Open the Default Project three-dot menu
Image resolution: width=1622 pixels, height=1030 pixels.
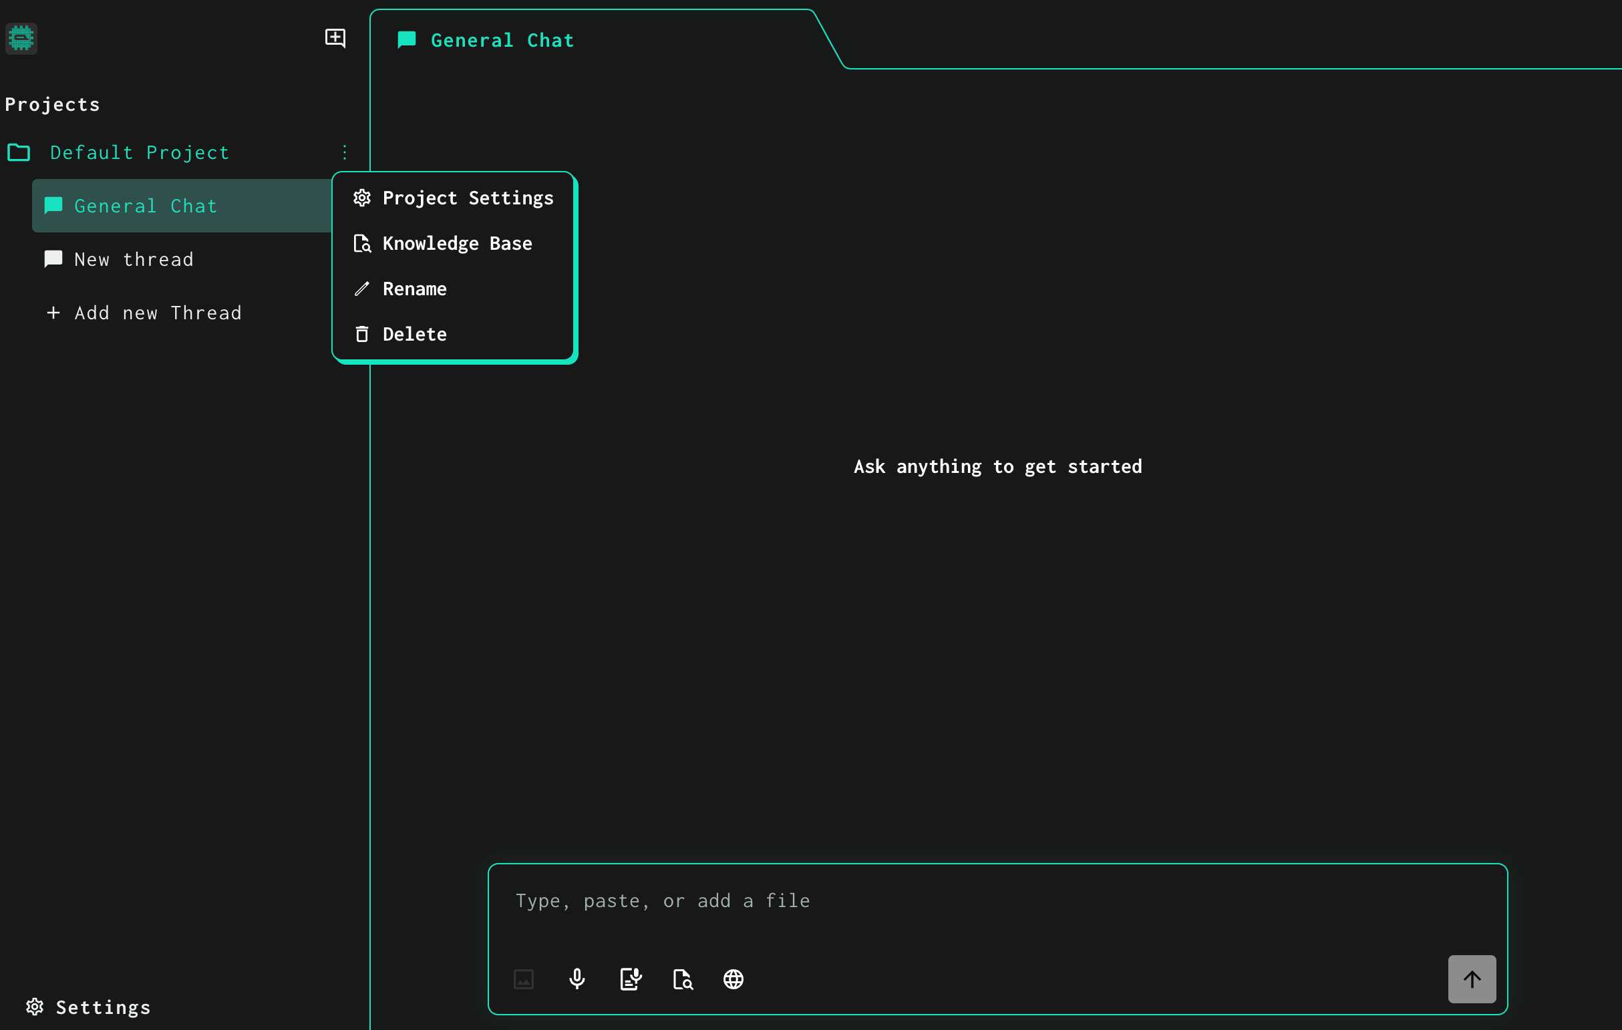click(x=344, y=152)
